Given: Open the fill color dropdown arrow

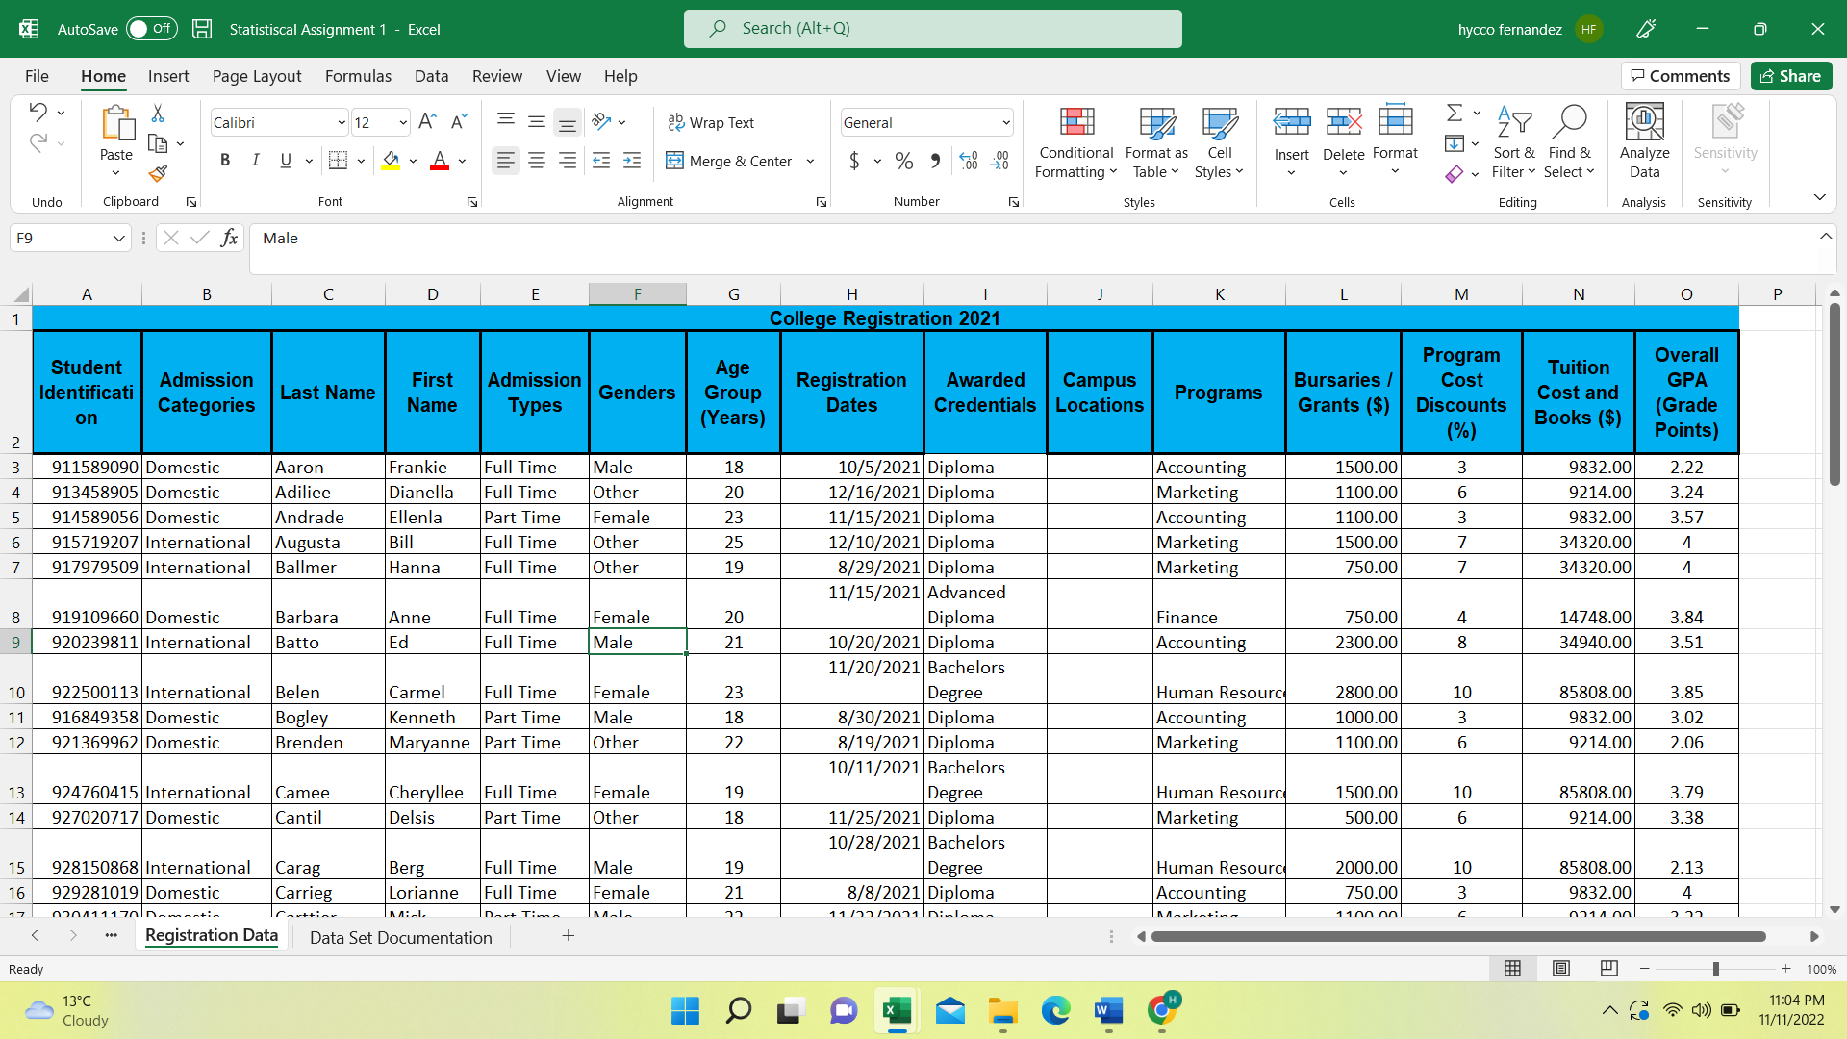Looking at the screenshot, I should click(412, 161).
